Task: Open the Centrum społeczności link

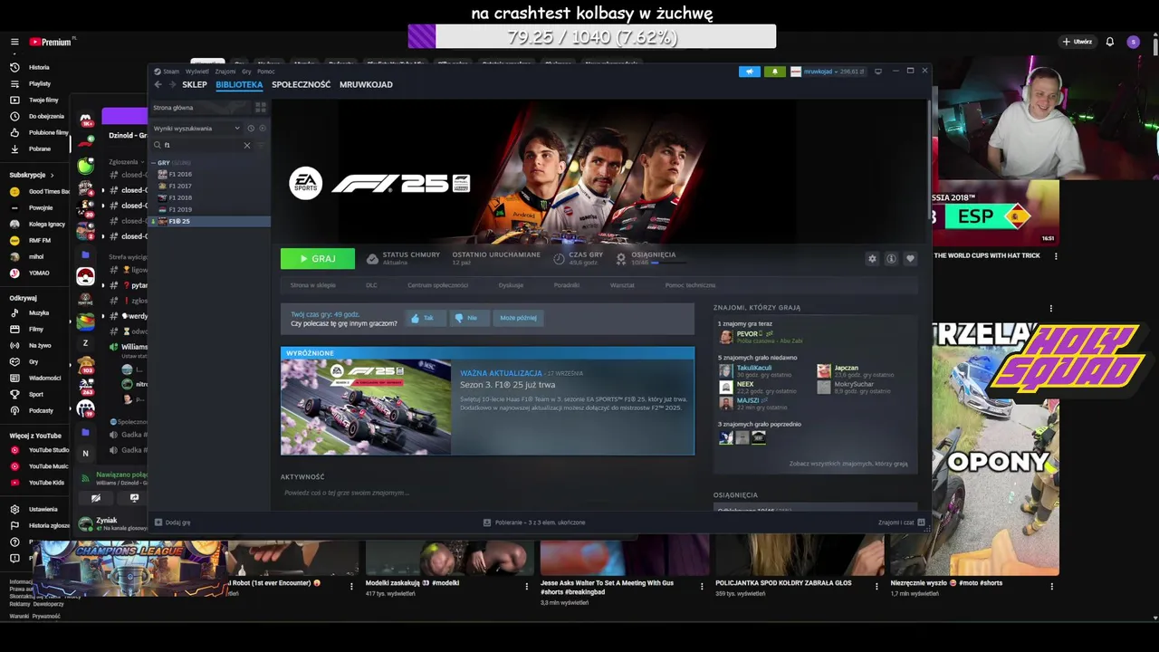Action: (437, 285)
